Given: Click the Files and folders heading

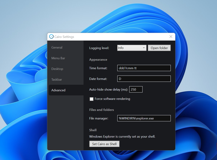Looking at the screenshot, I should point(102,110).
